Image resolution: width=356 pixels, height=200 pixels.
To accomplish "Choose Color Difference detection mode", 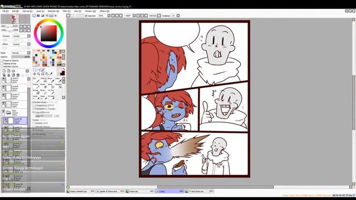I will click(33, 112).
